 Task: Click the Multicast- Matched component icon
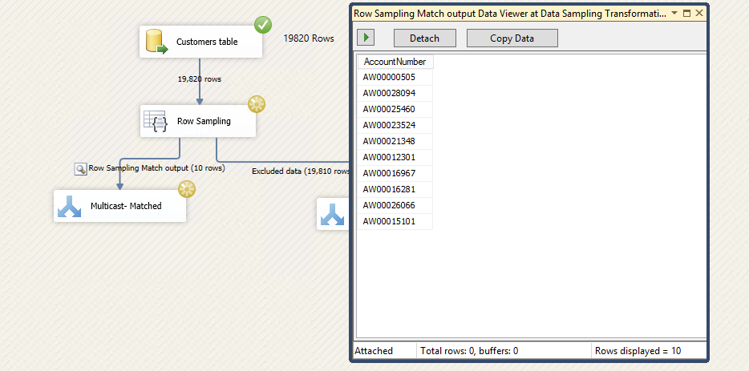click(x=69, y=206)
